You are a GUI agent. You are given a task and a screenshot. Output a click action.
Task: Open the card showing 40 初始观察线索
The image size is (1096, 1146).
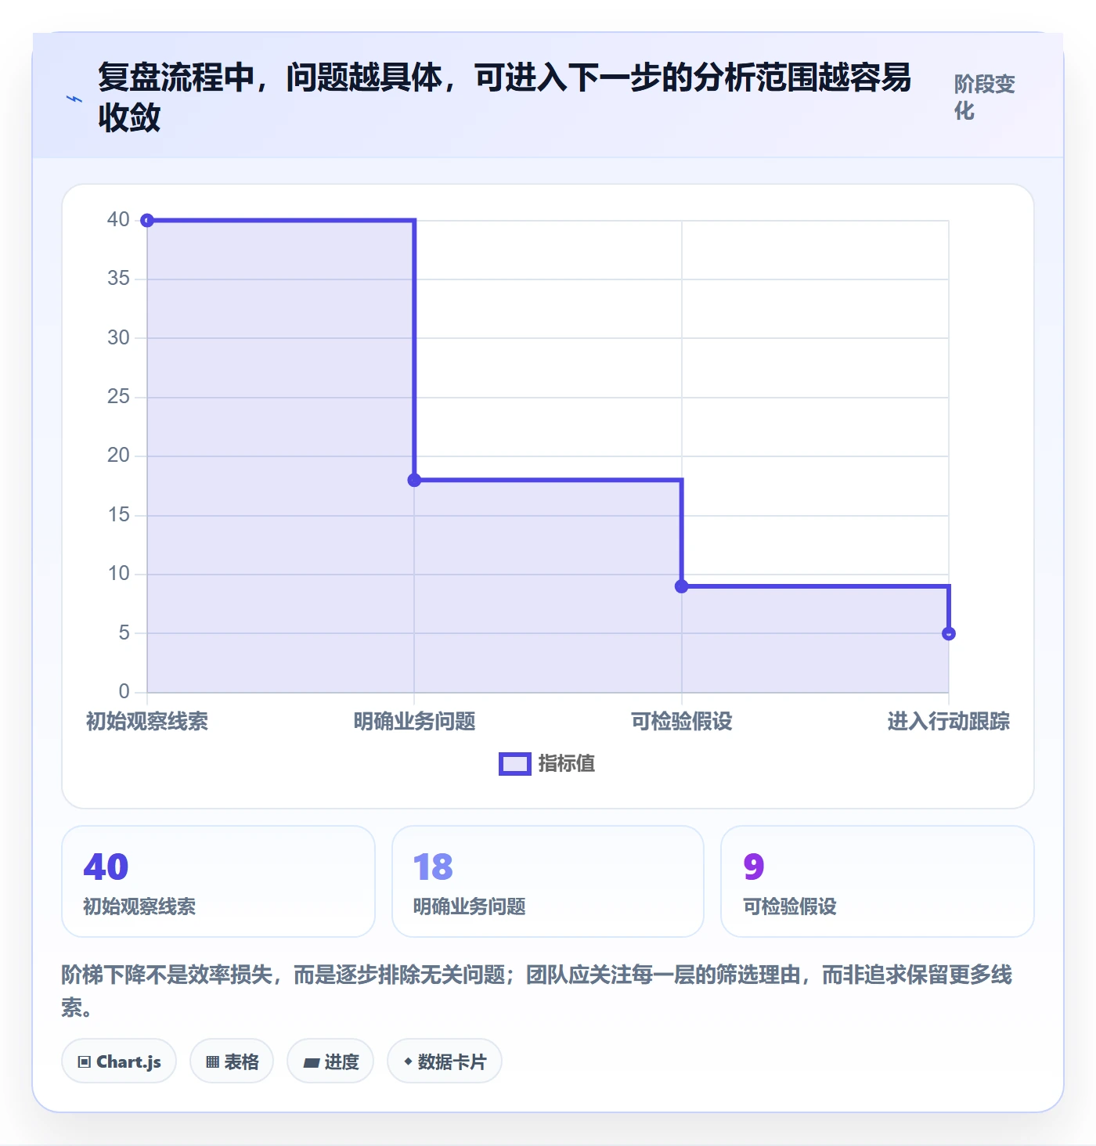click(x=218, y=881)
